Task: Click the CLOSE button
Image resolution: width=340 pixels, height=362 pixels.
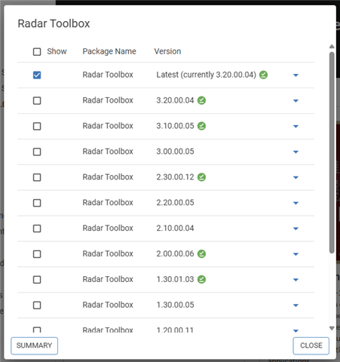Action: point(311,345)
